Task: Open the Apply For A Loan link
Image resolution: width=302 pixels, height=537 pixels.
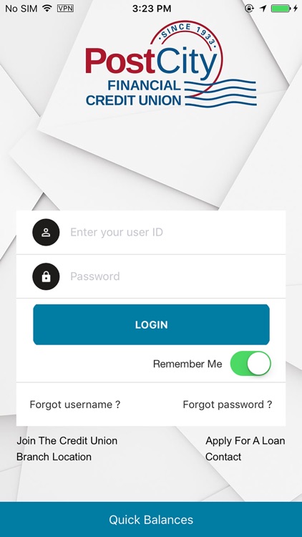Action: pyautogui.click(x=245, y=441)
